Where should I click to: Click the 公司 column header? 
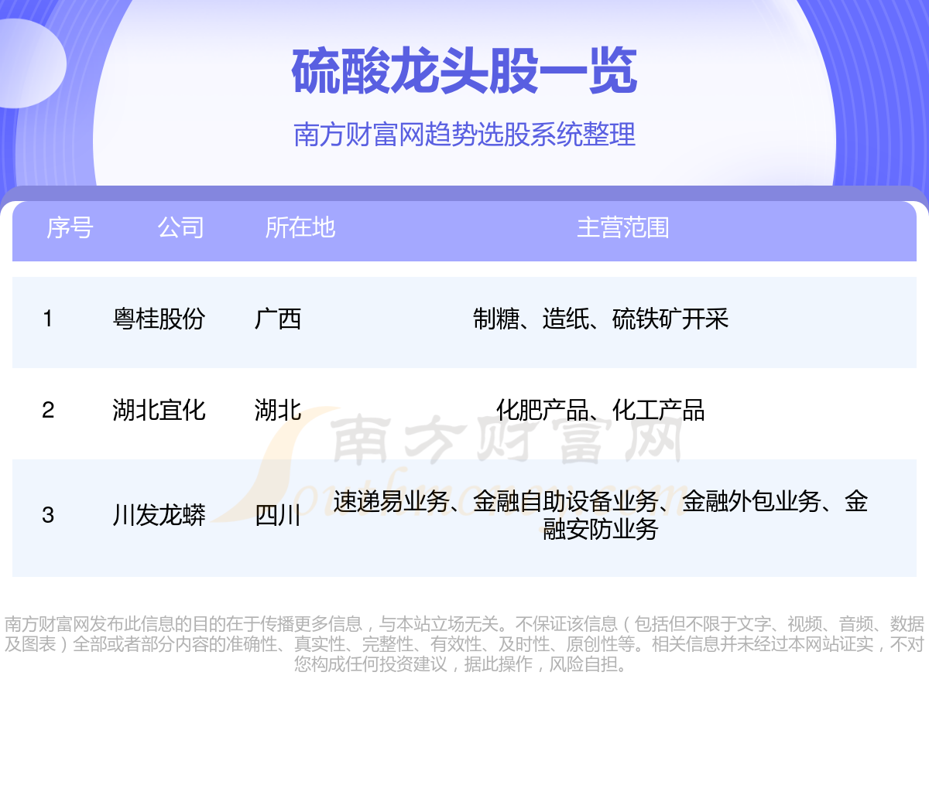click(x=181, y=227)
